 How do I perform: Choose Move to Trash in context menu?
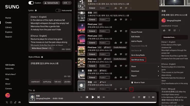(x=138, y=82)
